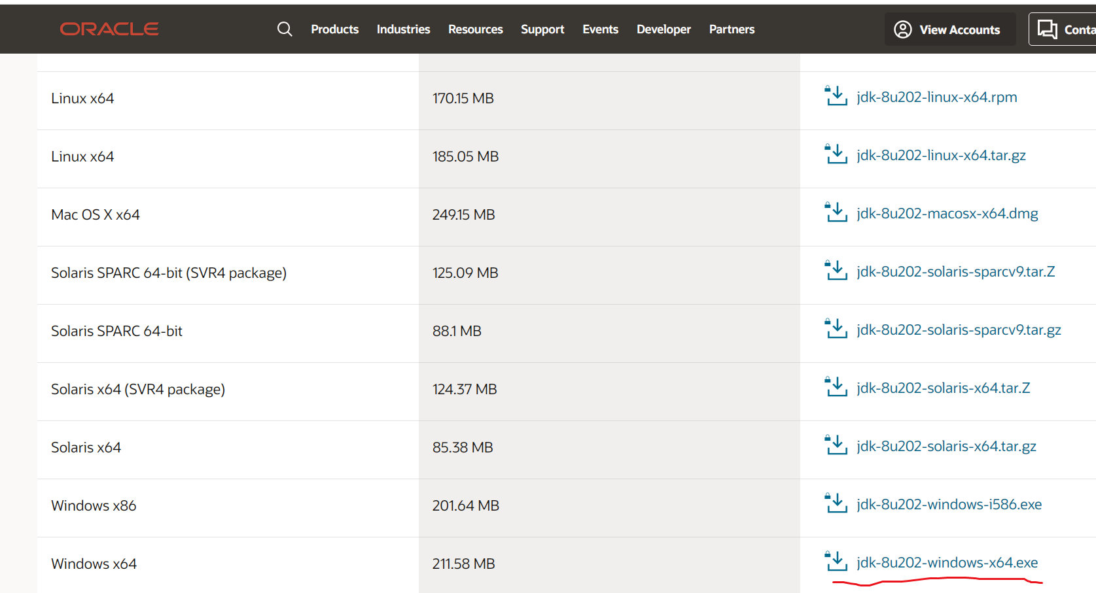Select the Solaris SPARC 64-bit (SVR4 package) cell

pyautogui.click(x=228, y=275)
